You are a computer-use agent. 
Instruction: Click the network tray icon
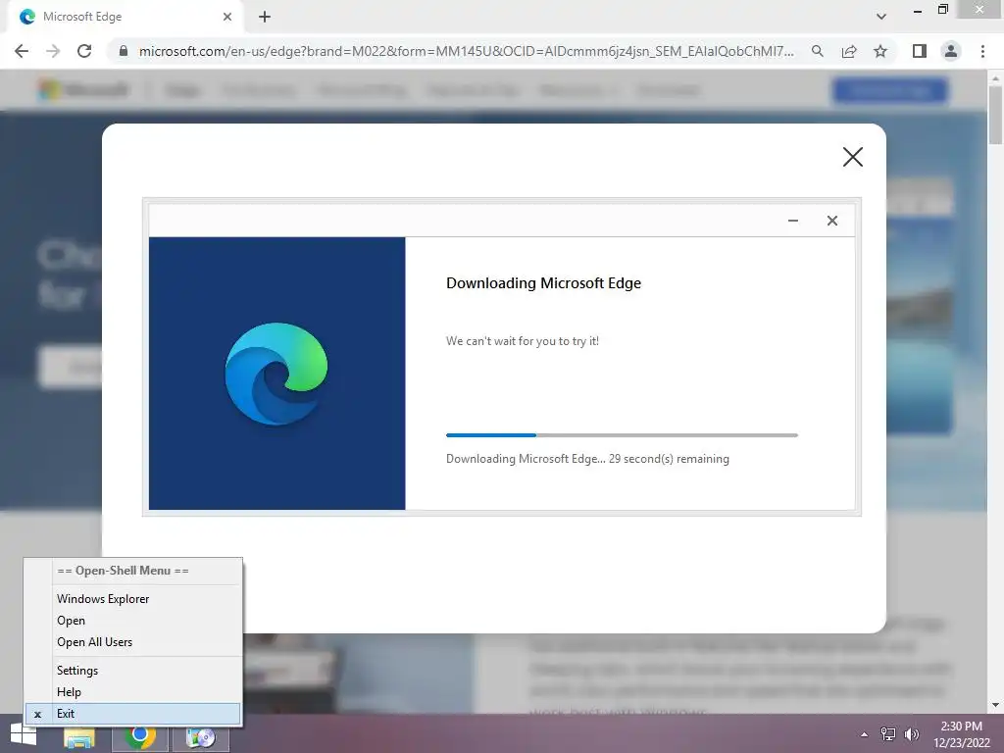coord(888,734)
